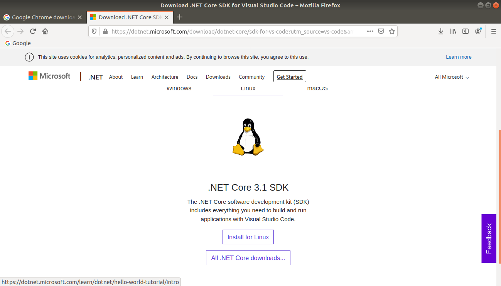The height and width of the screenshot is (286, 501).
Task: Open the Downloads nav item
Action: coord(218,77)
